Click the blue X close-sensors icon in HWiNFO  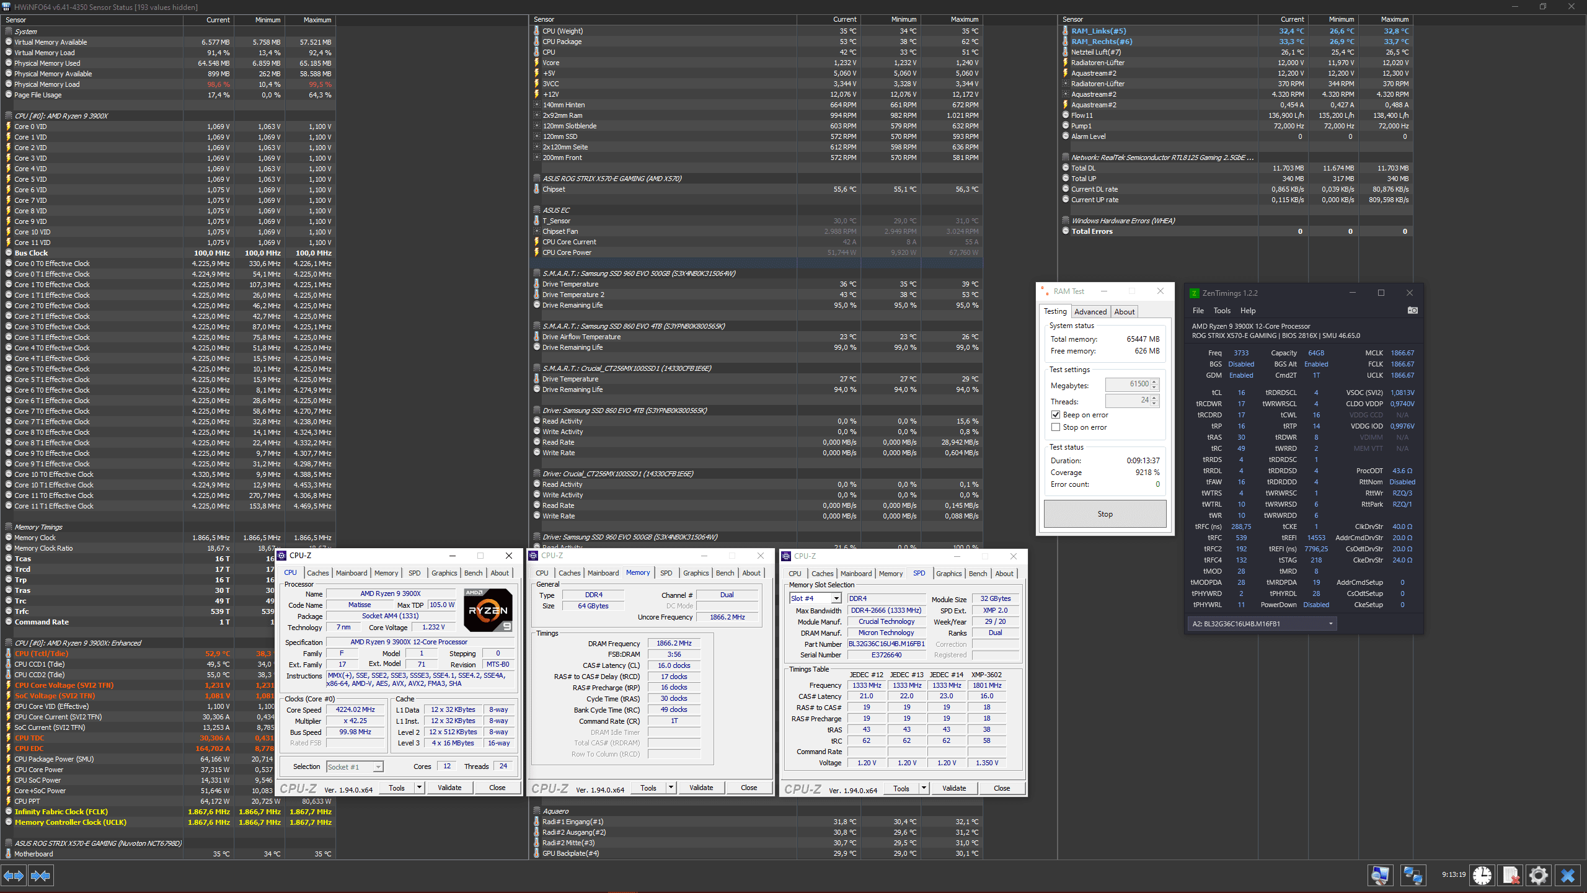(x=1568, y=875)
